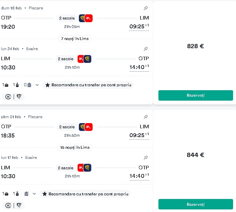Expand baggage details on the 844 € offer

[x=34, y=194]
